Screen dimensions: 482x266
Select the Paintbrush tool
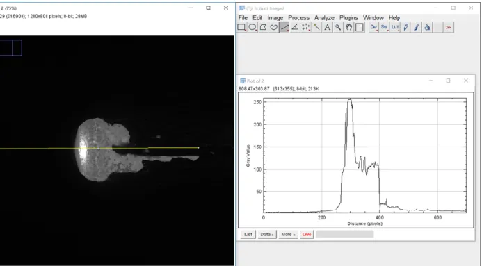(417, 27)
